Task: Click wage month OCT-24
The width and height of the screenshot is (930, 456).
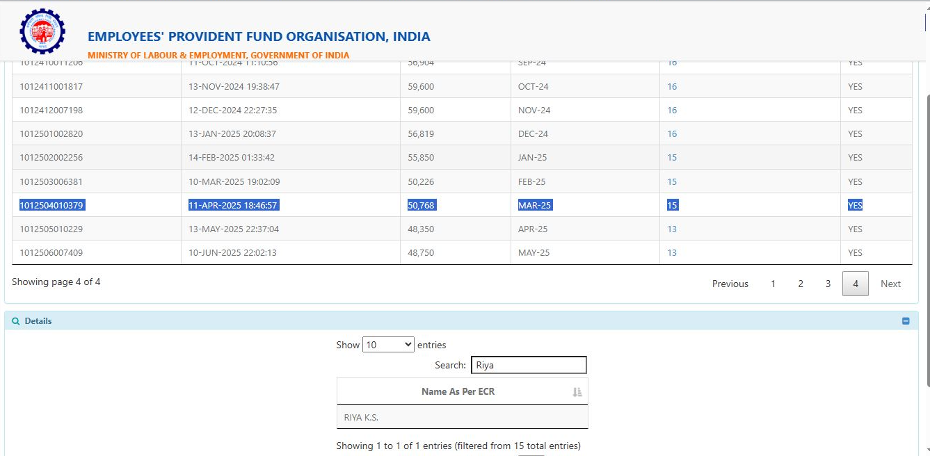Action: tap(534, 87)
